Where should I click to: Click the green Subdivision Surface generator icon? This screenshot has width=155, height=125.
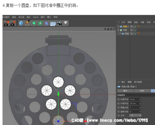(x=34, y=23)
